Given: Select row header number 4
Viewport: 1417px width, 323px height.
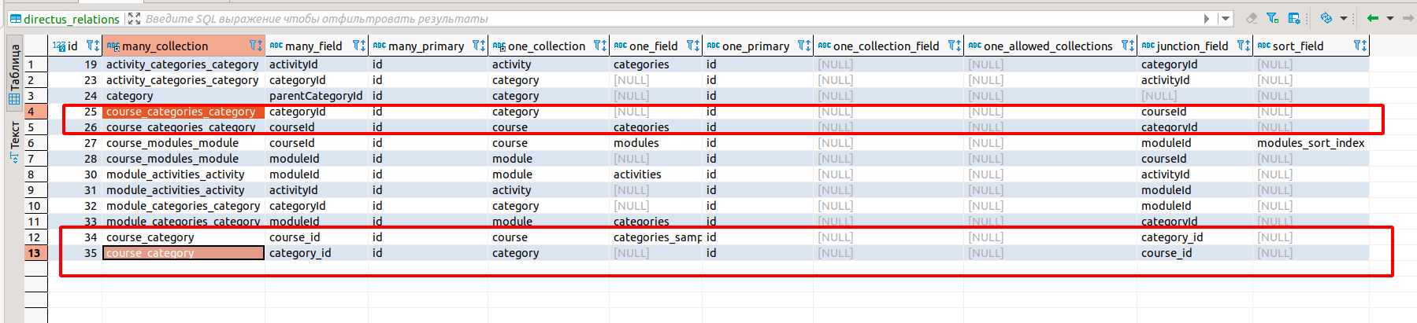Looking at the screenshot, I should 36,112.
